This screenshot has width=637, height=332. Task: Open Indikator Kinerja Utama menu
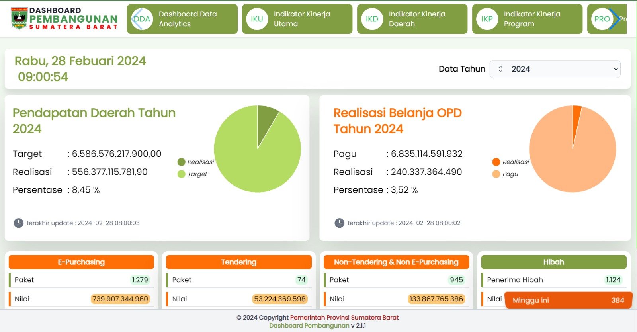point(301,19)
